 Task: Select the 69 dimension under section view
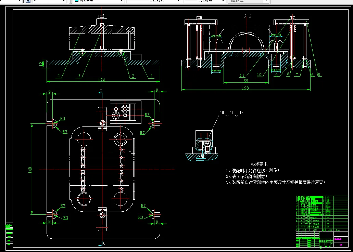(246, 81)
